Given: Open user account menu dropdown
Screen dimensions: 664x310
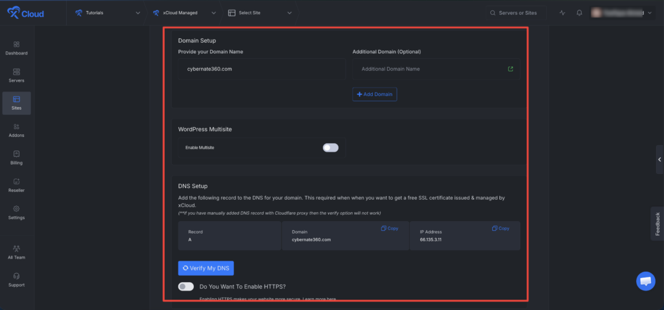Looking at the screenshot, I should coord(623,13).
